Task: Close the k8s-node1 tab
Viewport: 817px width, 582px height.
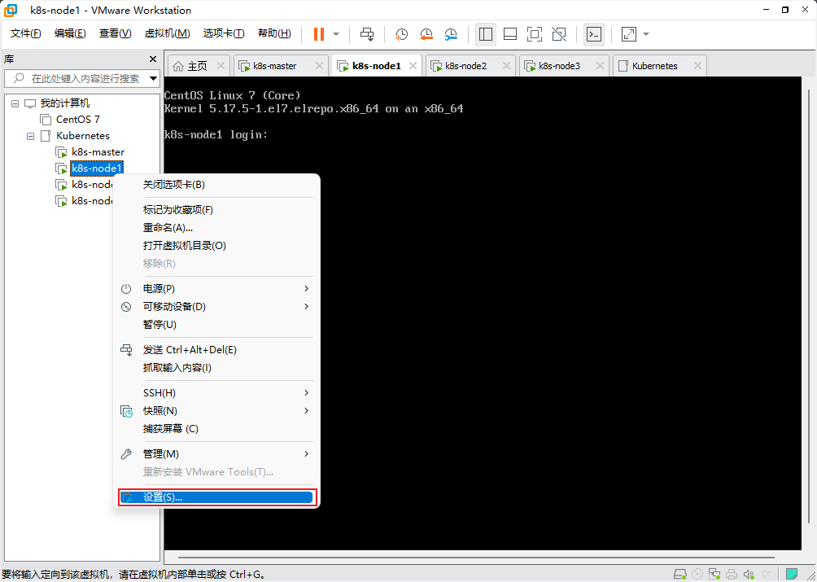Action: pyautogui.click(x=413, y=66)
